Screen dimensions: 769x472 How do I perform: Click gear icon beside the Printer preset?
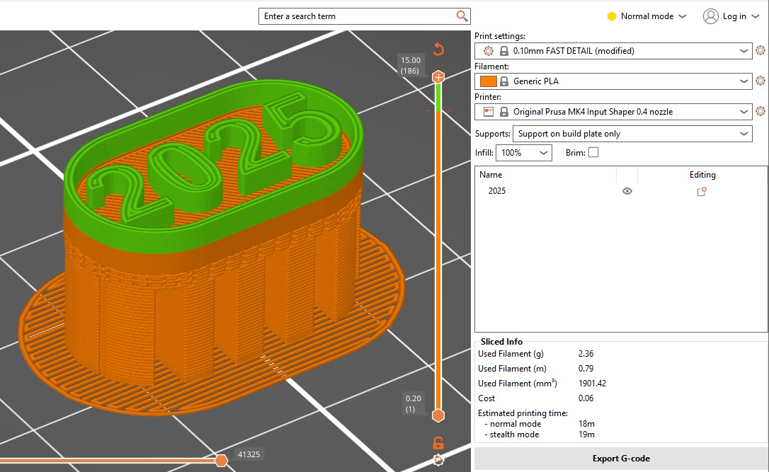(761, 111)
